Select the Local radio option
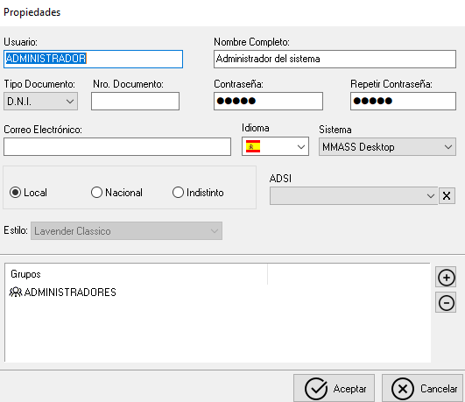465x402 pixels. click(x=15, y=193)
